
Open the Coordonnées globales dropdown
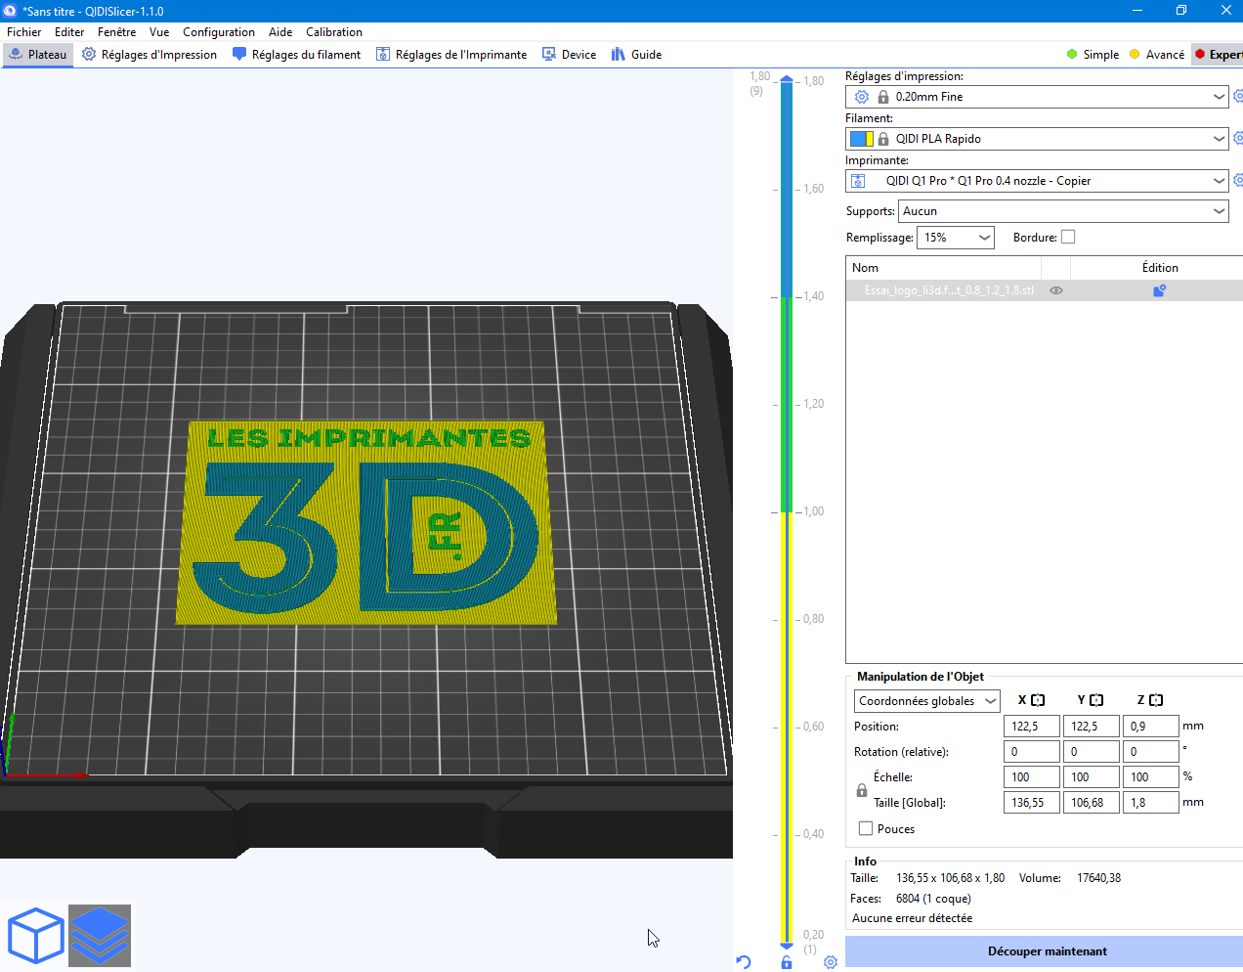point(926,701)
